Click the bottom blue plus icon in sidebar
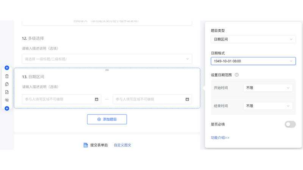This screenshot has width=303, height=170. click(x=7, y=108)
